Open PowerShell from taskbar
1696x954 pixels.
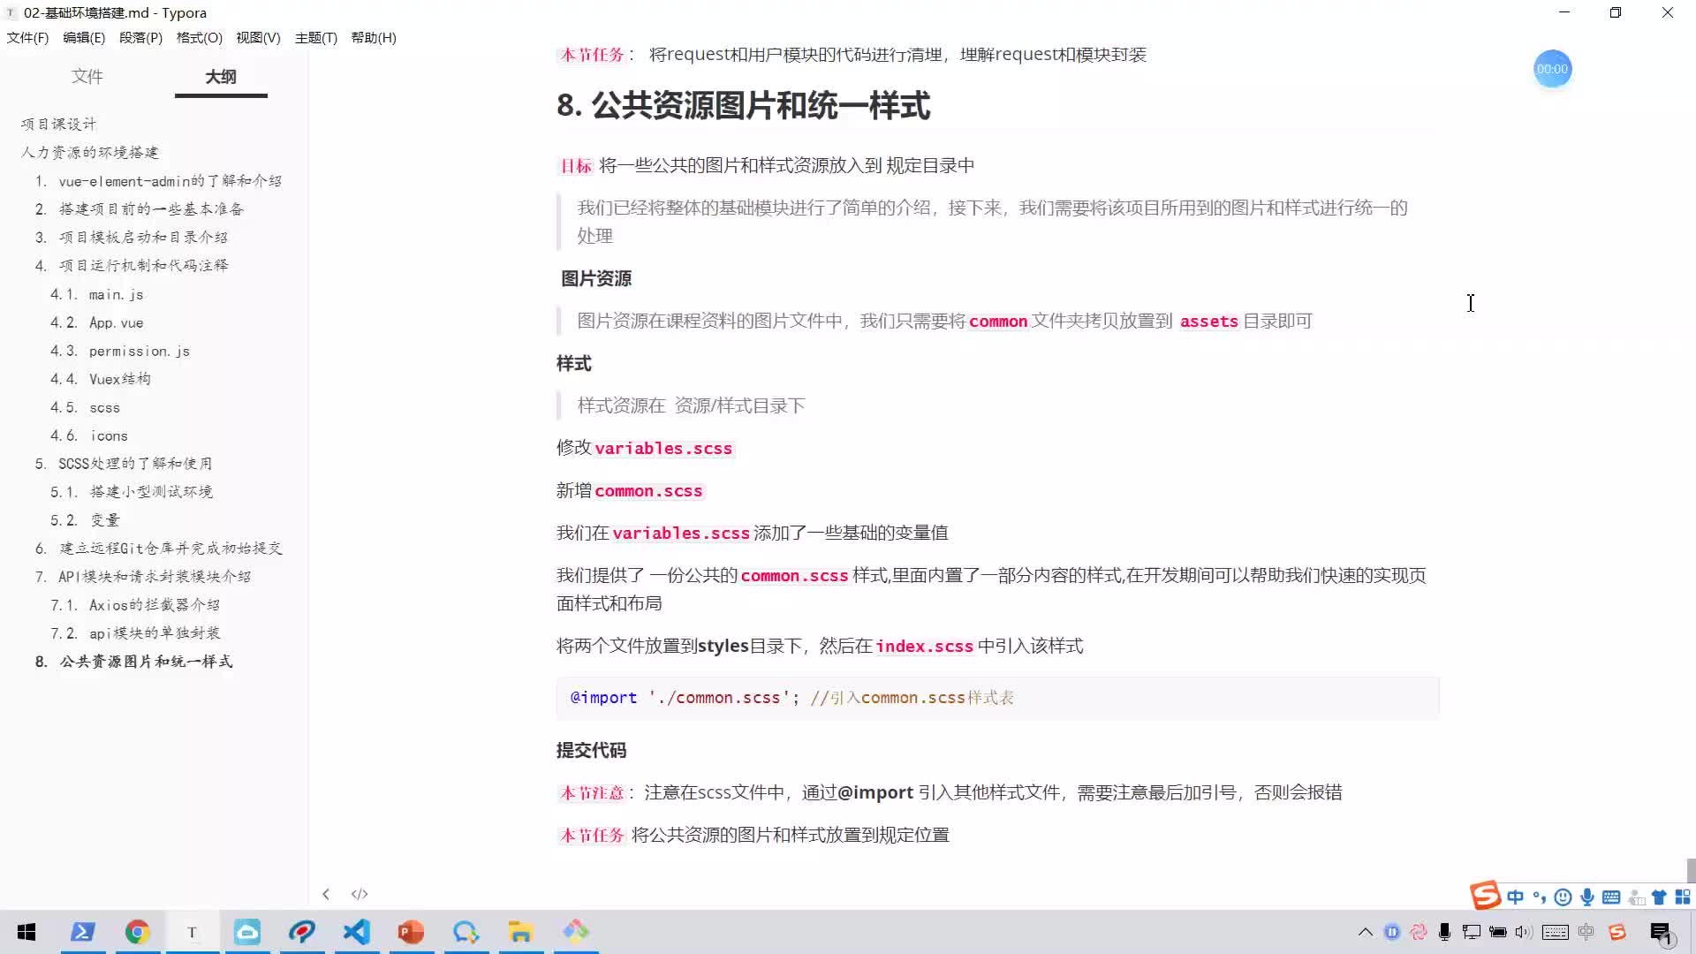coord(83,932)
